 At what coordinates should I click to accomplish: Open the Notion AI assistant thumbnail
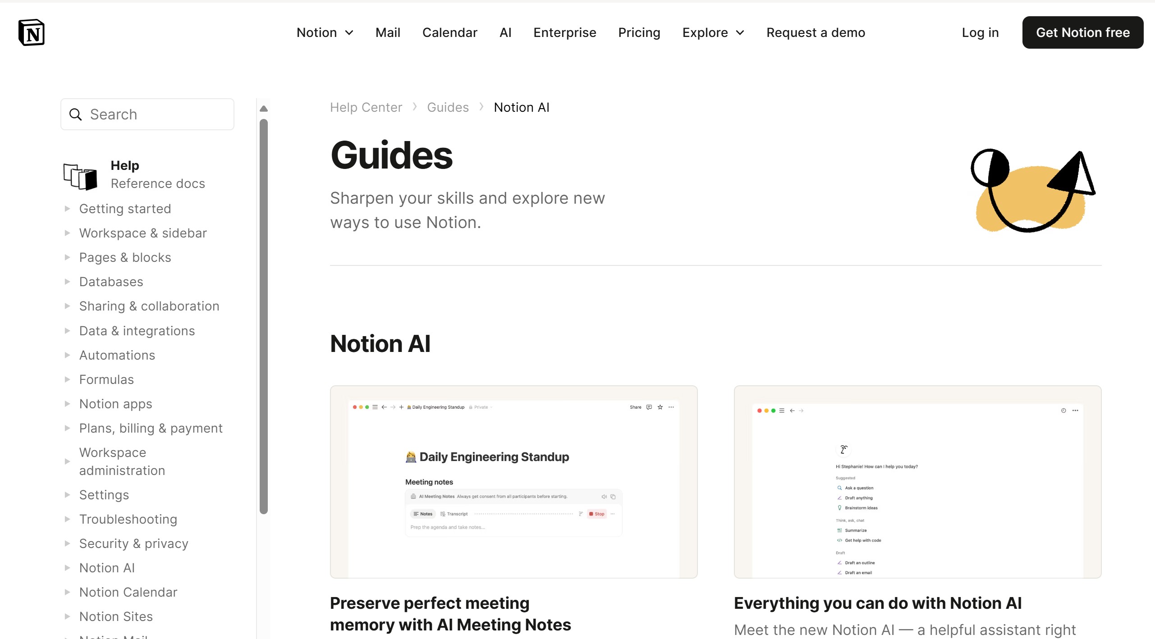(917, 482)
